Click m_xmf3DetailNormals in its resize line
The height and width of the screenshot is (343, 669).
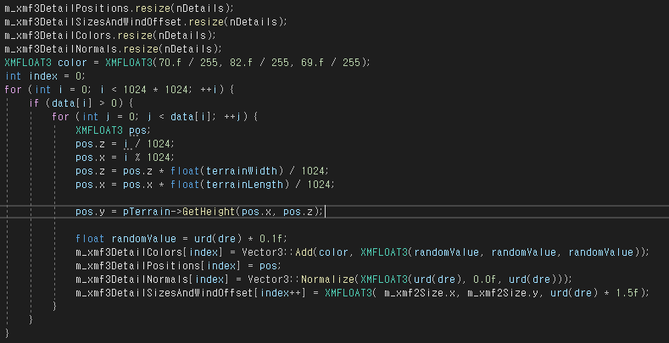(61, 49)
